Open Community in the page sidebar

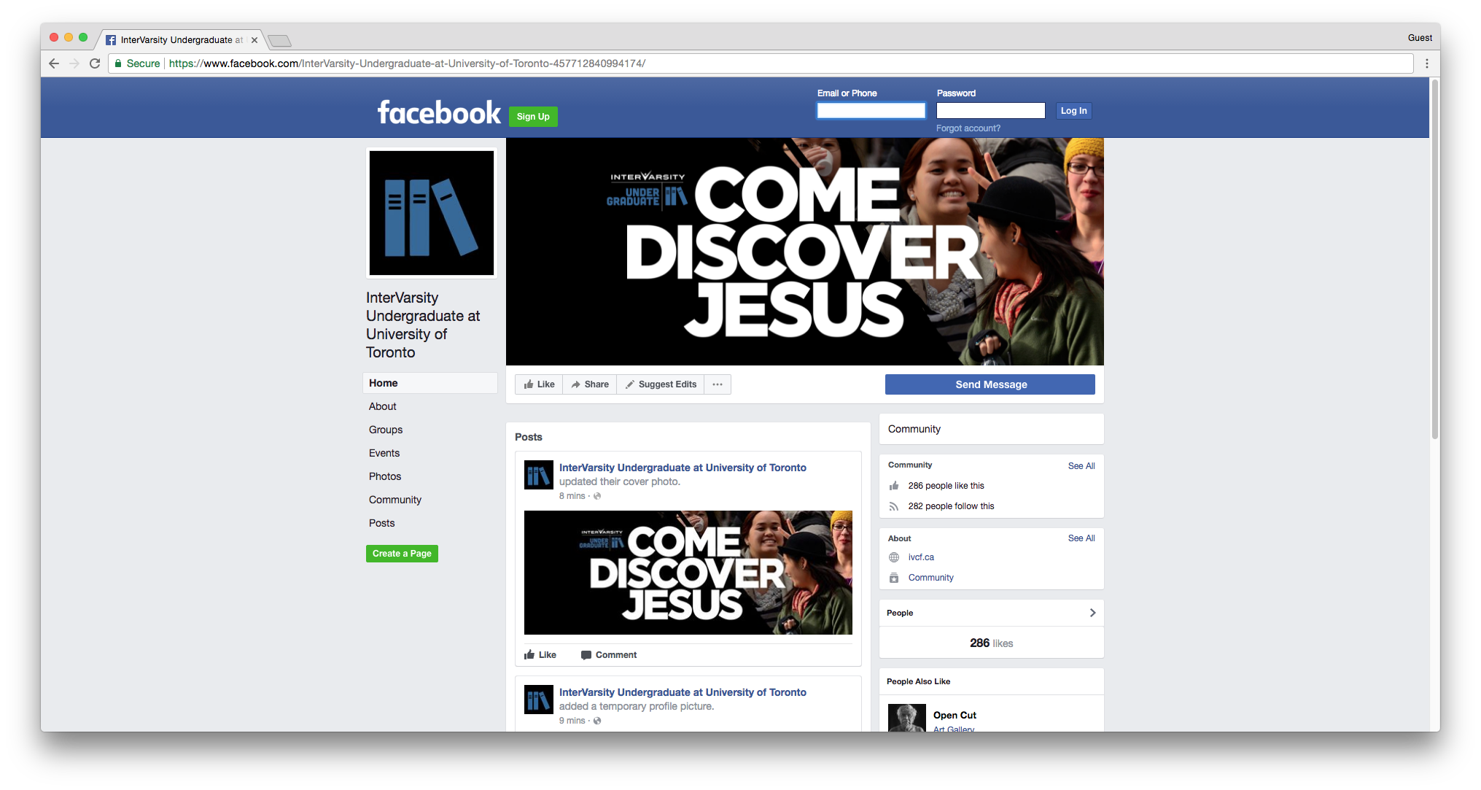[395, 500]
